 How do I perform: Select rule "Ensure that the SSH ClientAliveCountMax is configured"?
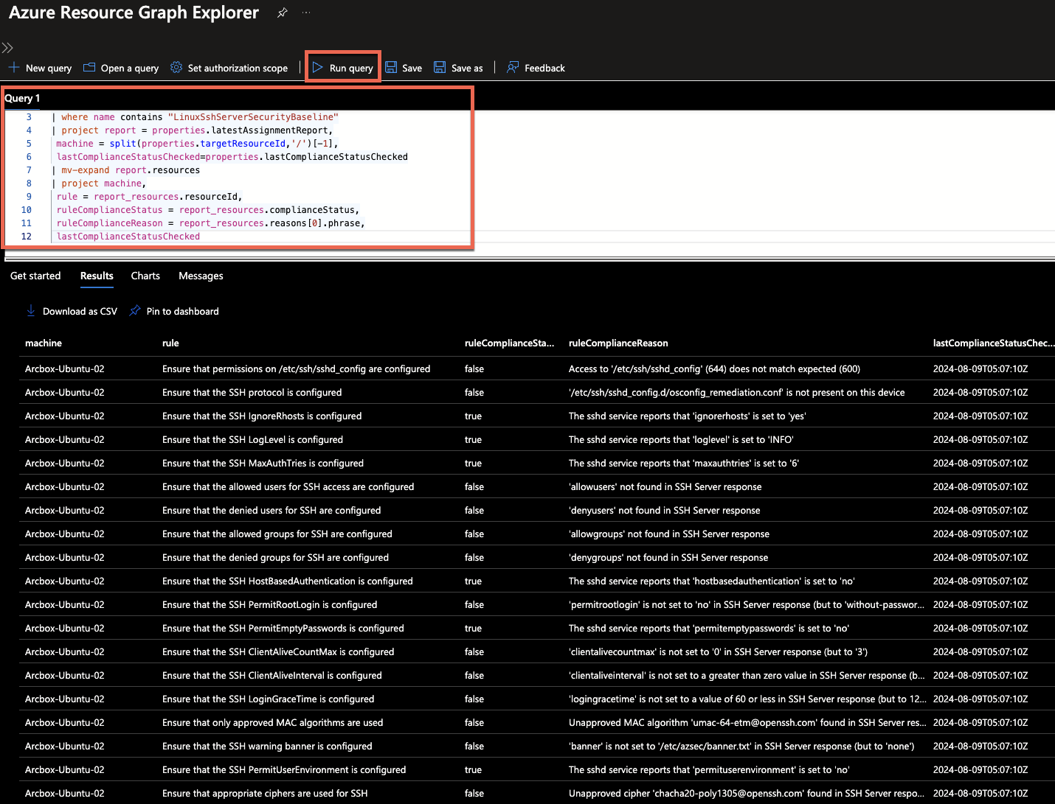[x=278, y=652]
